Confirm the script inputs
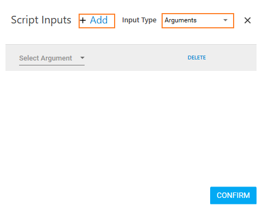Screen dimensions: 262x211 coord(233,195)
